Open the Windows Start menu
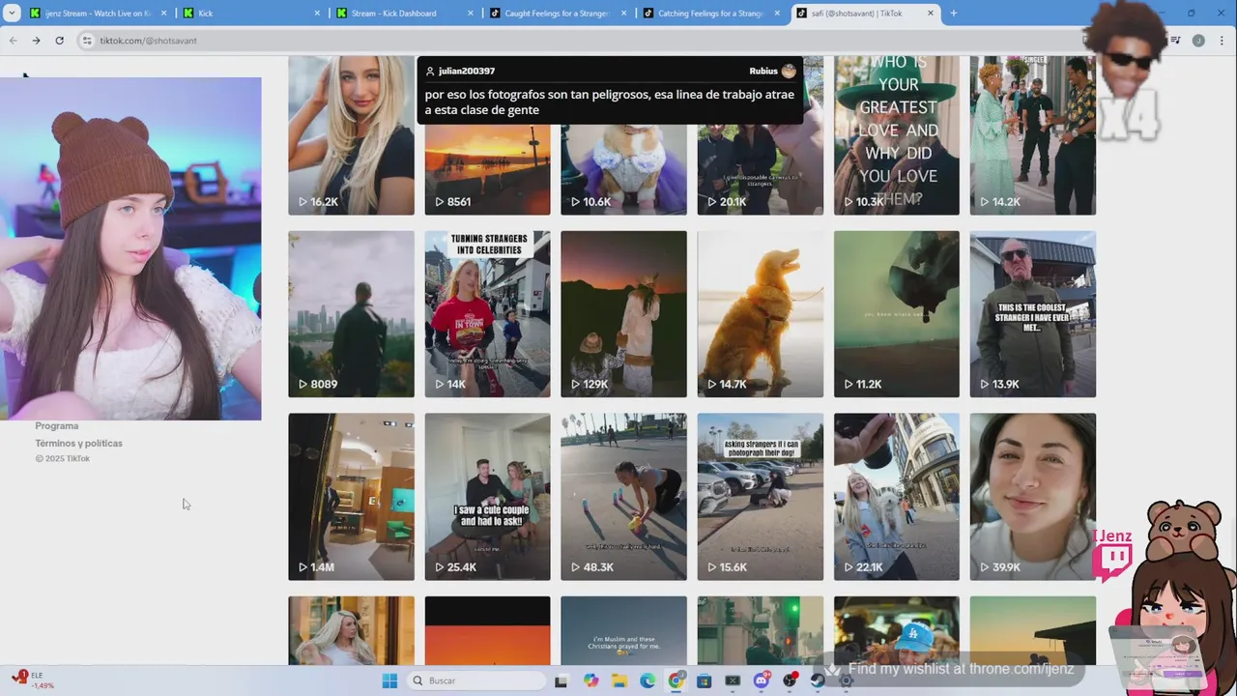Screen dimensions: 1237x696 pyautogui.click(x=389, y=681)
